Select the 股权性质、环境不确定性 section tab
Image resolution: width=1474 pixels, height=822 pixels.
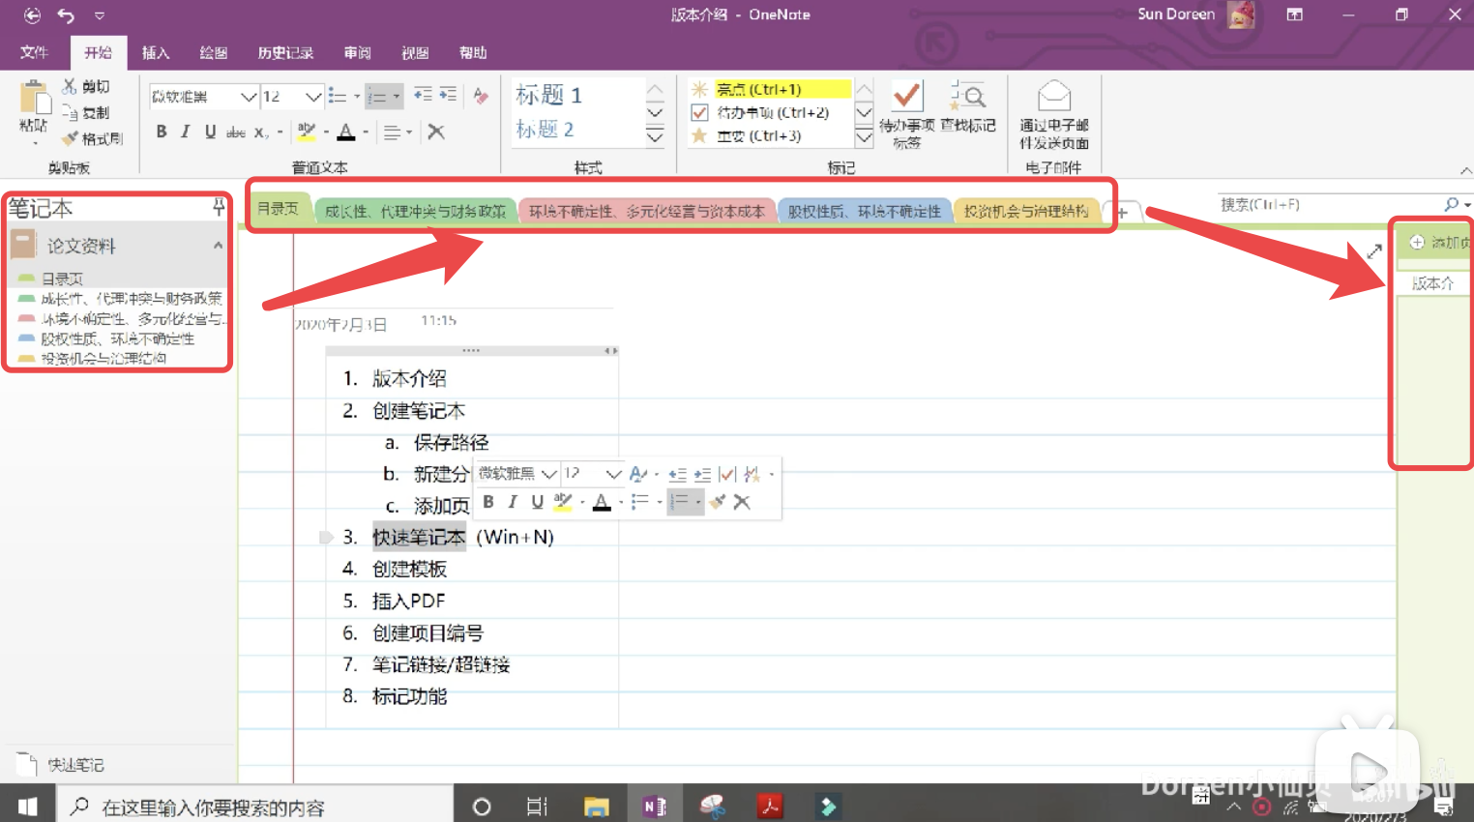[864, 211]
